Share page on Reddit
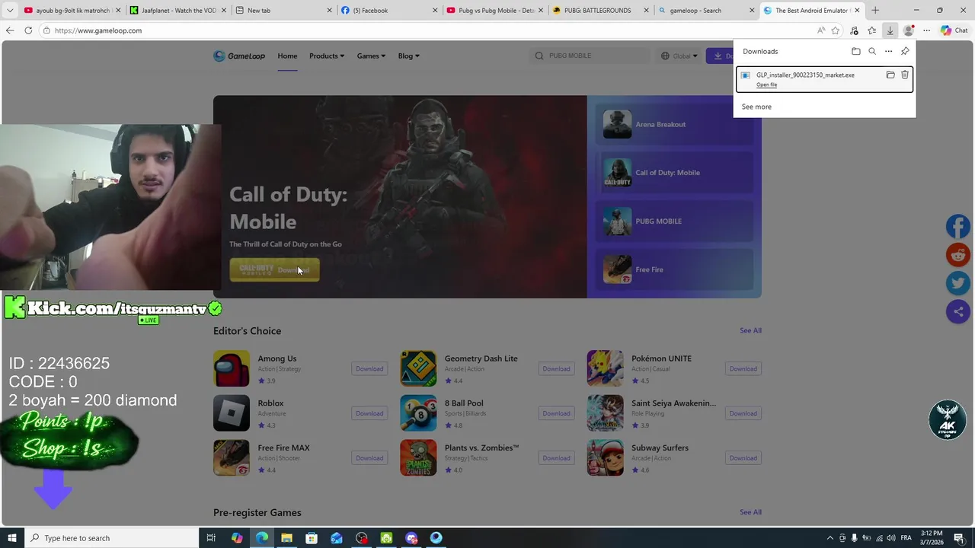 pyautogui.click(x=958, y=255)
